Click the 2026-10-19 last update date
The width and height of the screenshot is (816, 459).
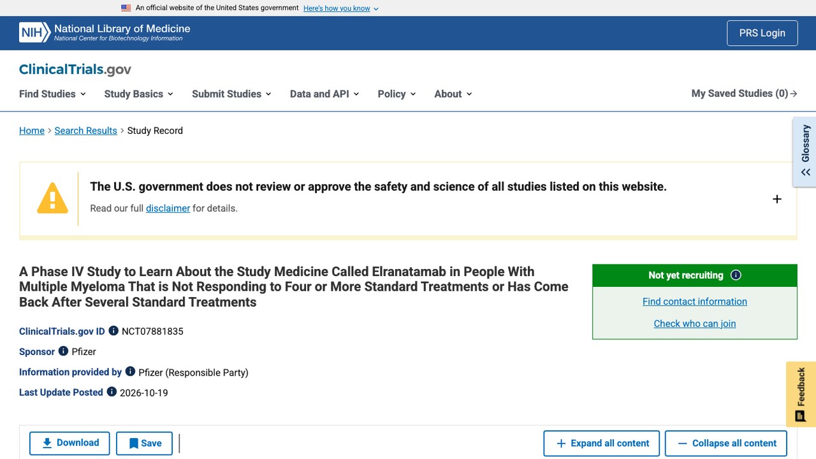pos(144,393)
